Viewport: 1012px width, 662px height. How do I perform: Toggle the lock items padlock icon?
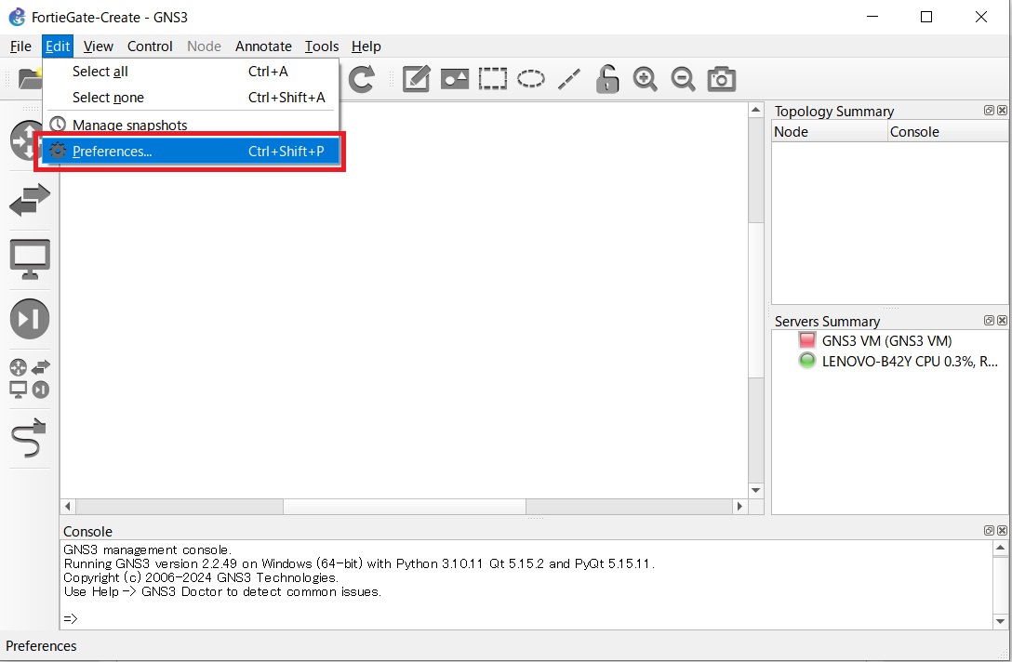click(606, 79)
